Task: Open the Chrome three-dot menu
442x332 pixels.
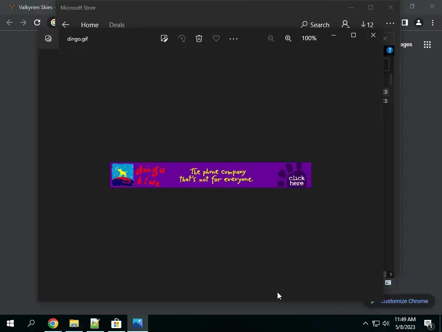Action: [x=433, y=22]
